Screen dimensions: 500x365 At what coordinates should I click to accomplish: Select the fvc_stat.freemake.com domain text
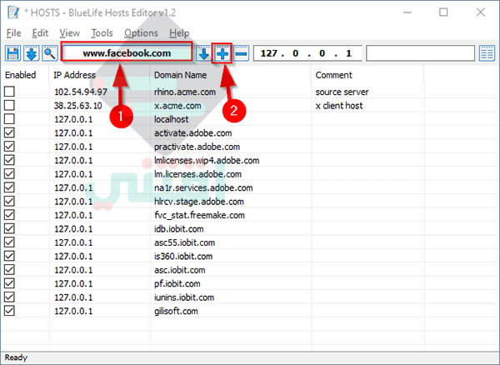click(x=200, y=216)
